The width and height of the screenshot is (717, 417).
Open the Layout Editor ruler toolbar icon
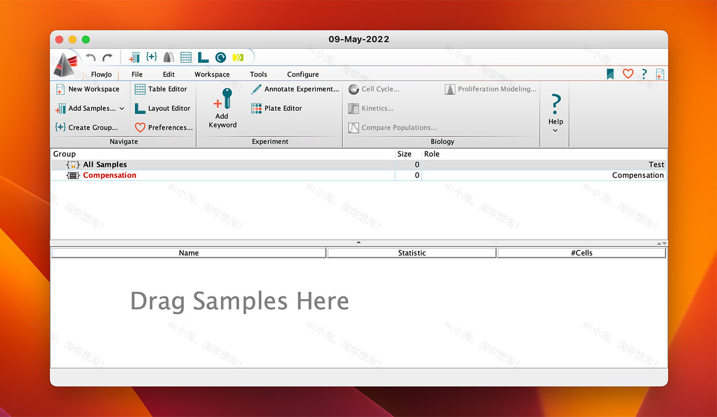click(x=203, y=57)
